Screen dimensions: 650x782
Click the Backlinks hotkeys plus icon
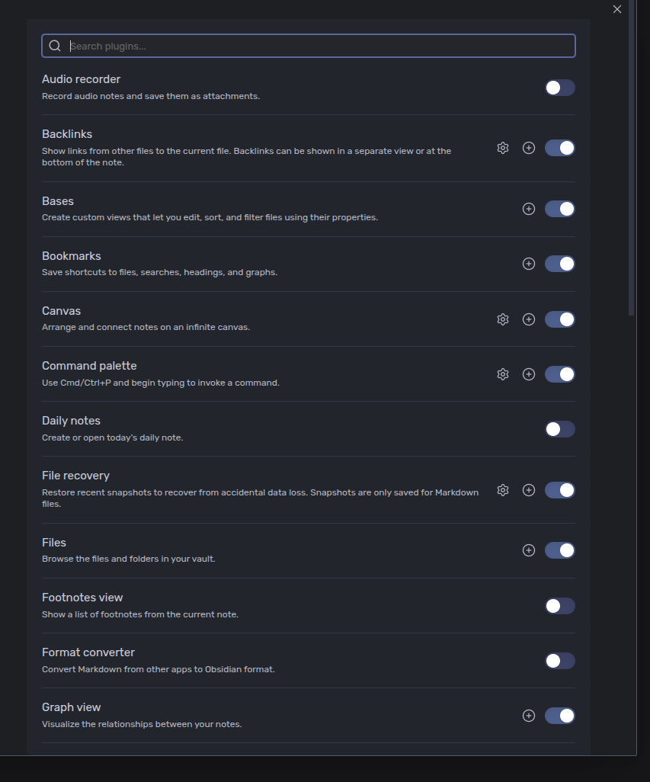click(x=529, y=148)
